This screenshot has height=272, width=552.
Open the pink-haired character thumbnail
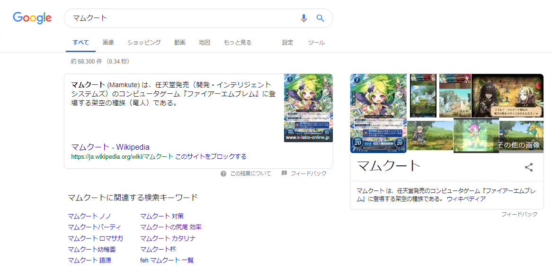click(x=476, y=136)
